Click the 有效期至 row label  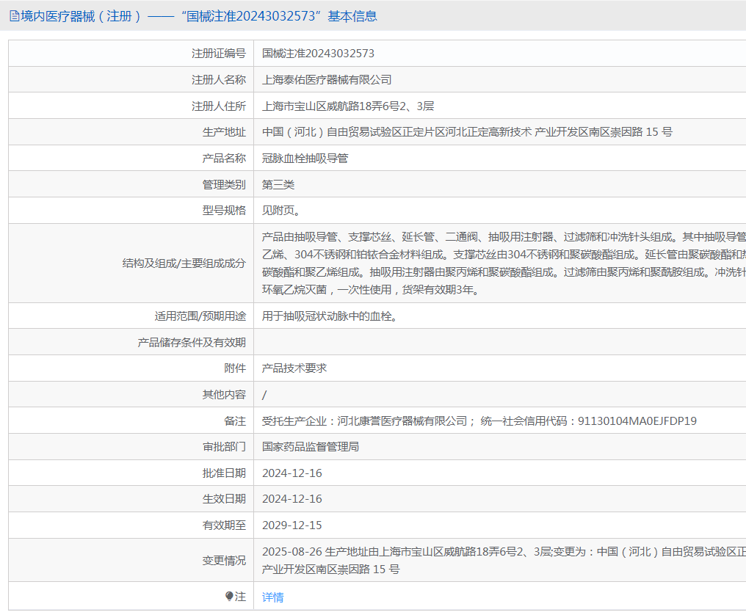[x=224, y=525]
